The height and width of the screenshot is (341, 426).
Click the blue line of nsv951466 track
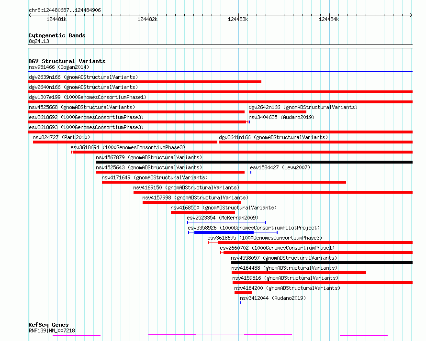coord(221,72)
